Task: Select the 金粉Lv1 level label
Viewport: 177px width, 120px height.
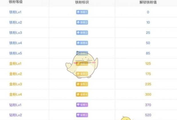Action: pos(15,63)
